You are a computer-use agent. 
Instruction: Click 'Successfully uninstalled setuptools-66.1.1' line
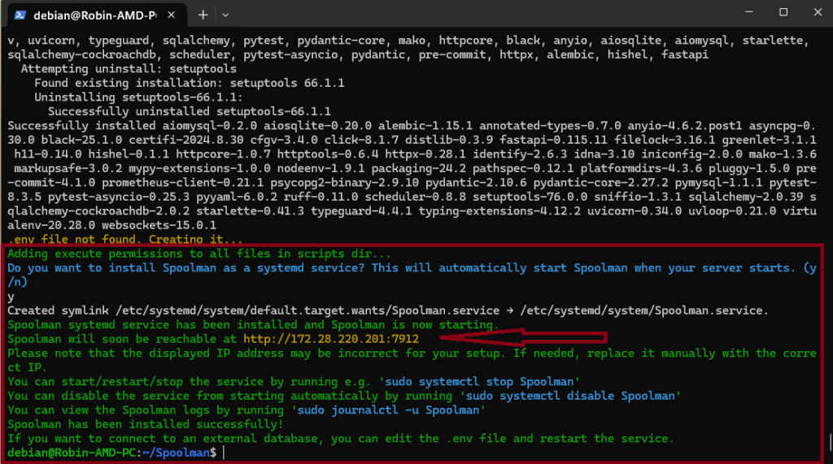(x=189, y=111)
